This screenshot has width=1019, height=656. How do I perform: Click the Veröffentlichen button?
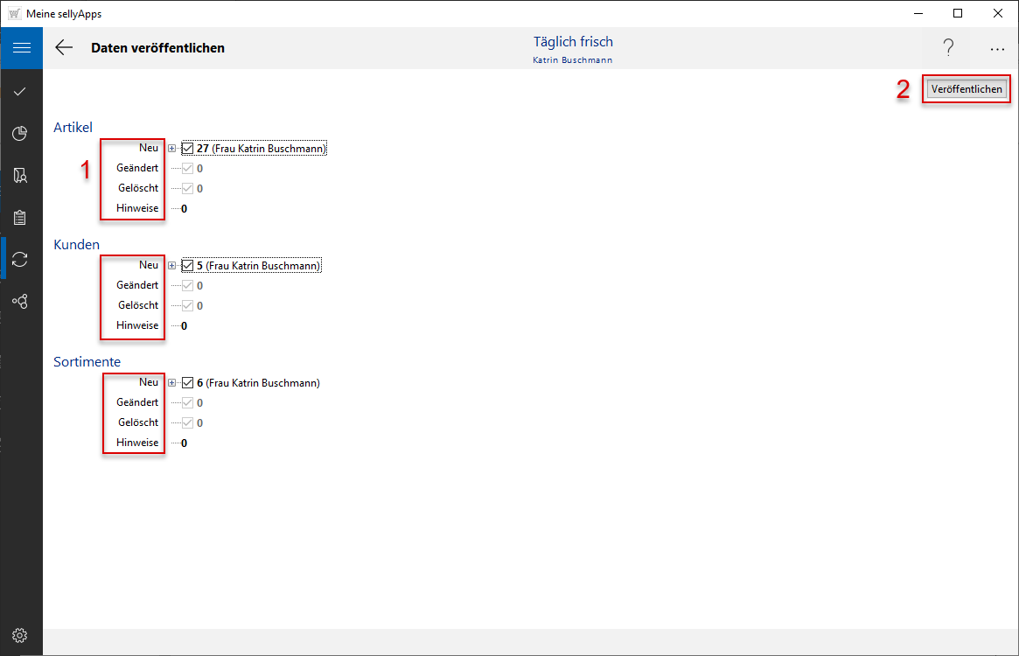(x=967, y=89)
